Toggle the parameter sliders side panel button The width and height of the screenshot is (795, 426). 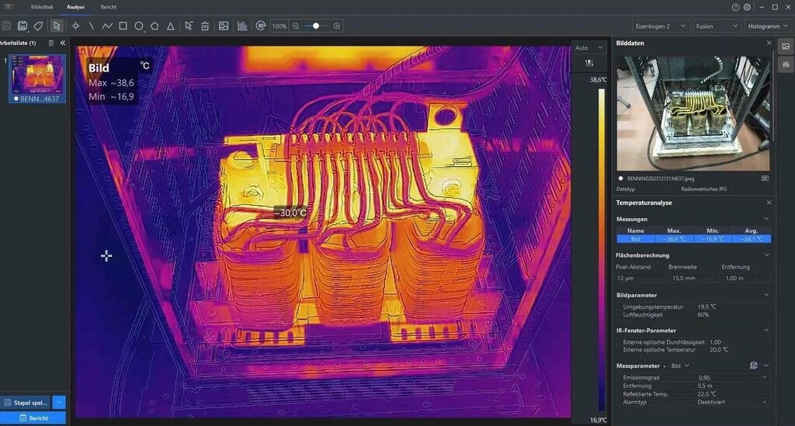786,64
